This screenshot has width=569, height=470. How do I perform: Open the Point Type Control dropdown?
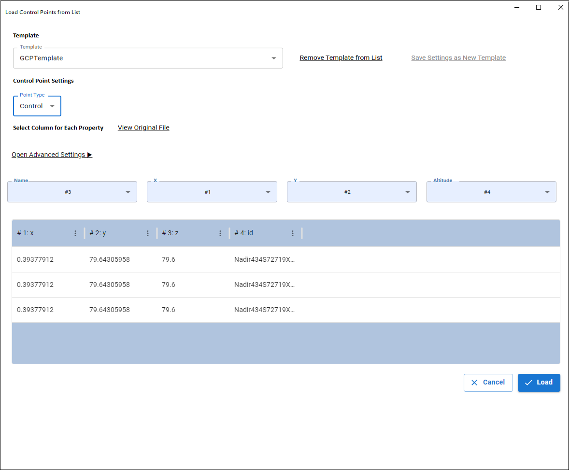(37, 106)
